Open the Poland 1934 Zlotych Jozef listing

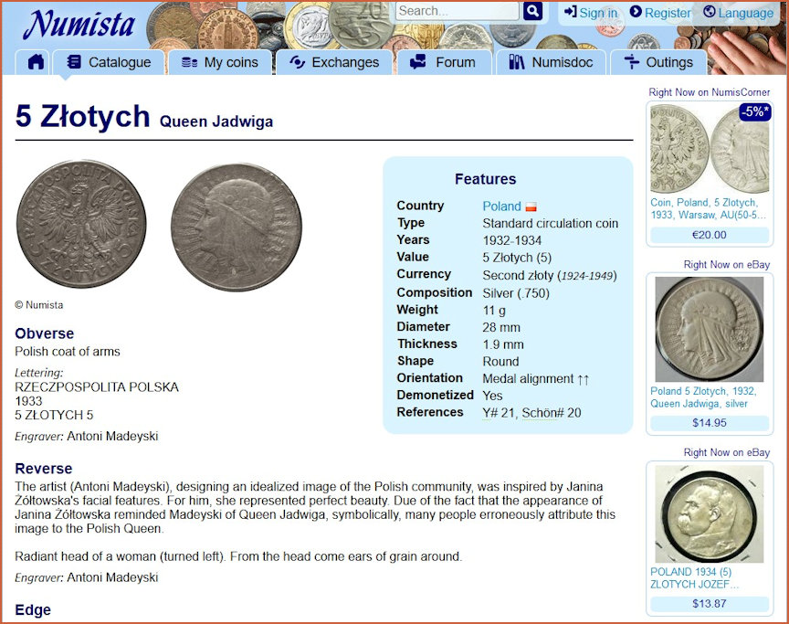[x=694, y=578]
